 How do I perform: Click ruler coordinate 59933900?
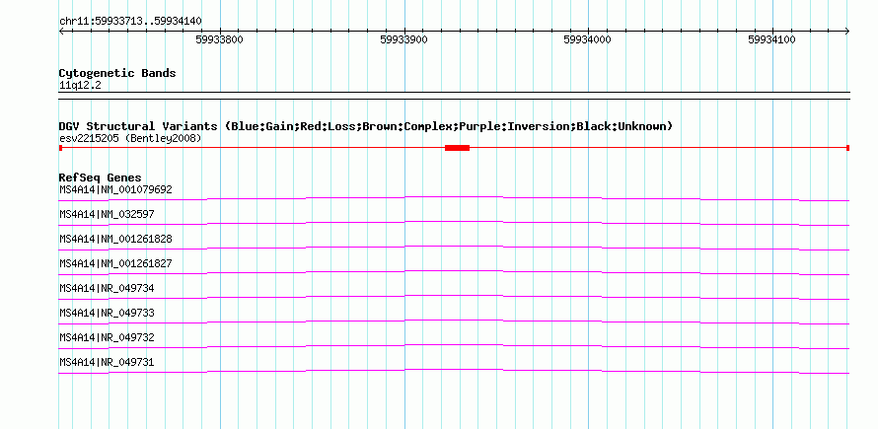[x=403, y=39]
